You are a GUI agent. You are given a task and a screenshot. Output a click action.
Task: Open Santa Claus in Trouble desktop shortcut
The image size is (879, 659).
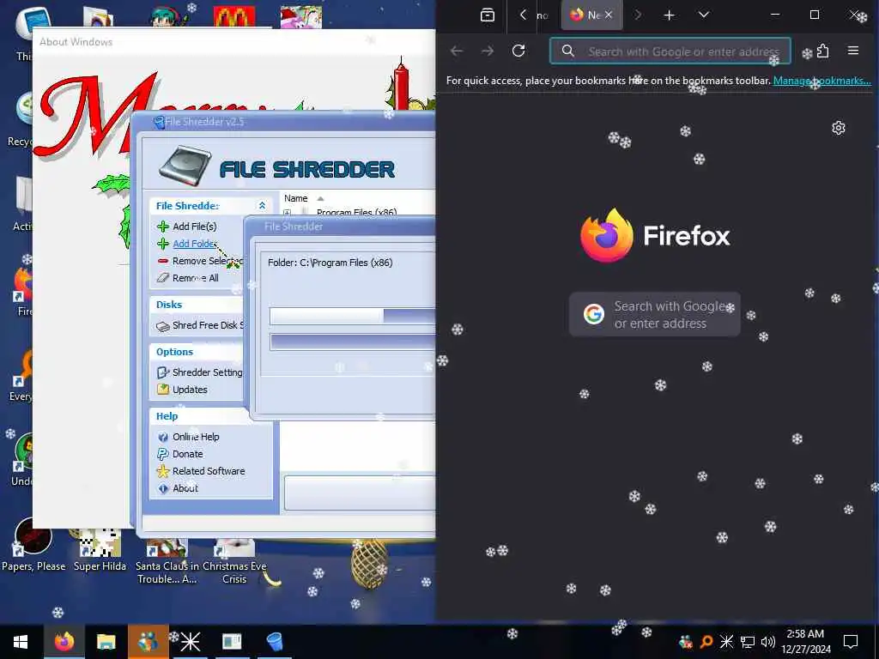click(x=167, y=562)
